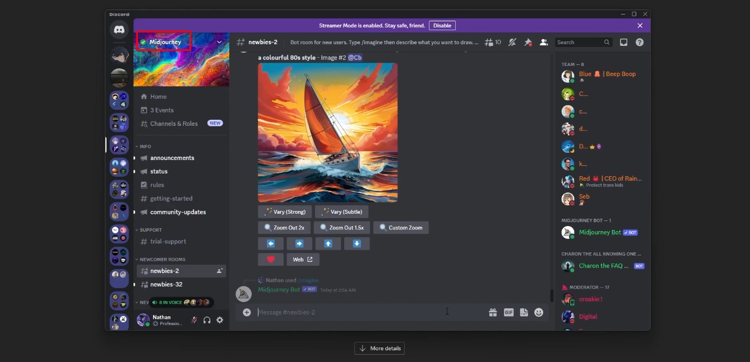Click Zoom Out 1.5x button
The height and width of the screenshot is (362, 750).
click(342, 228)
